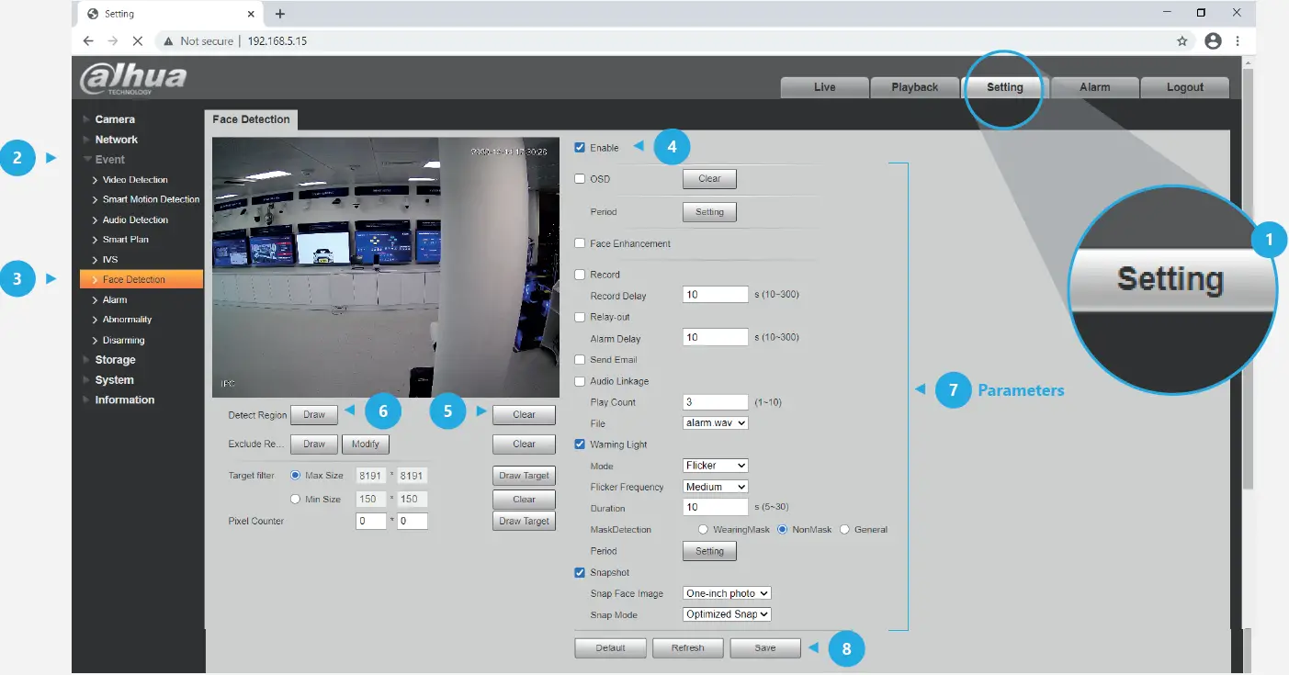Image resolution: width=1289 pixels, height=675 pixels.
Task: Switch to the Playback tab
Action: tap(914, 87)
